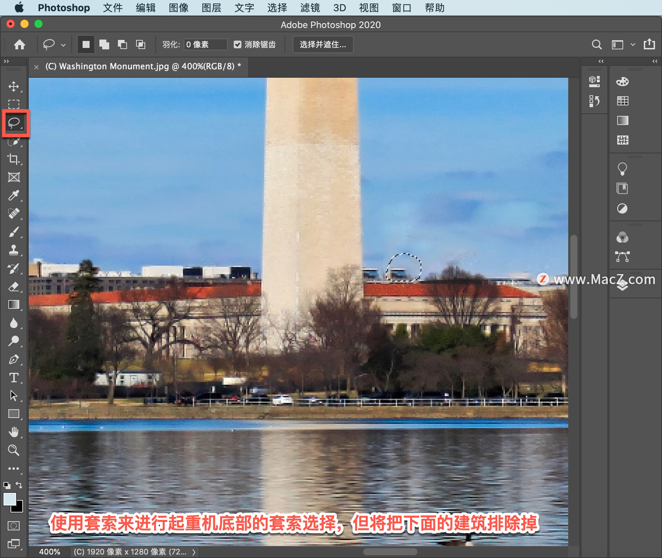Select the Spot Healing Brush tool
Screen dimensions: 662x558
pyautogui.click(x=14, y=214)
